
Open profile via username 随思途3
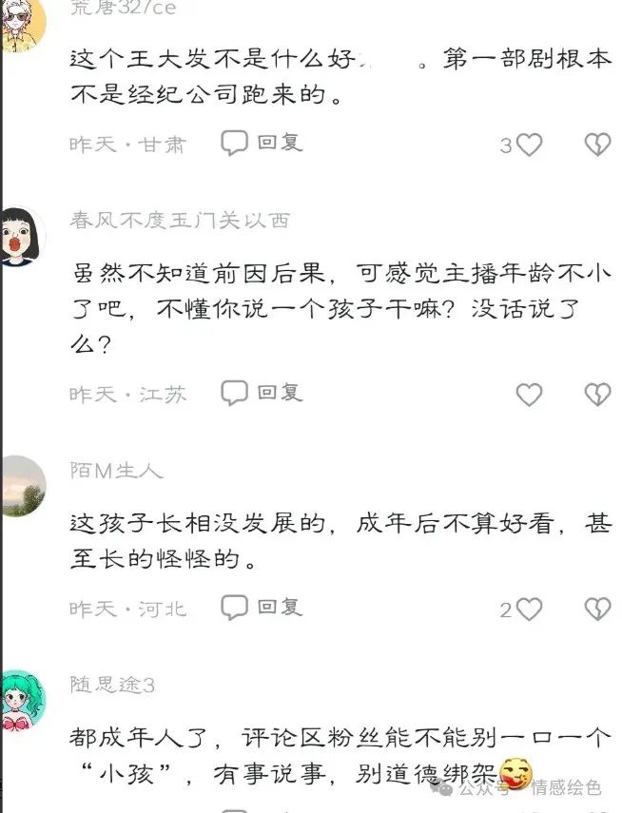pyautogui.click(x=112, y=685)
